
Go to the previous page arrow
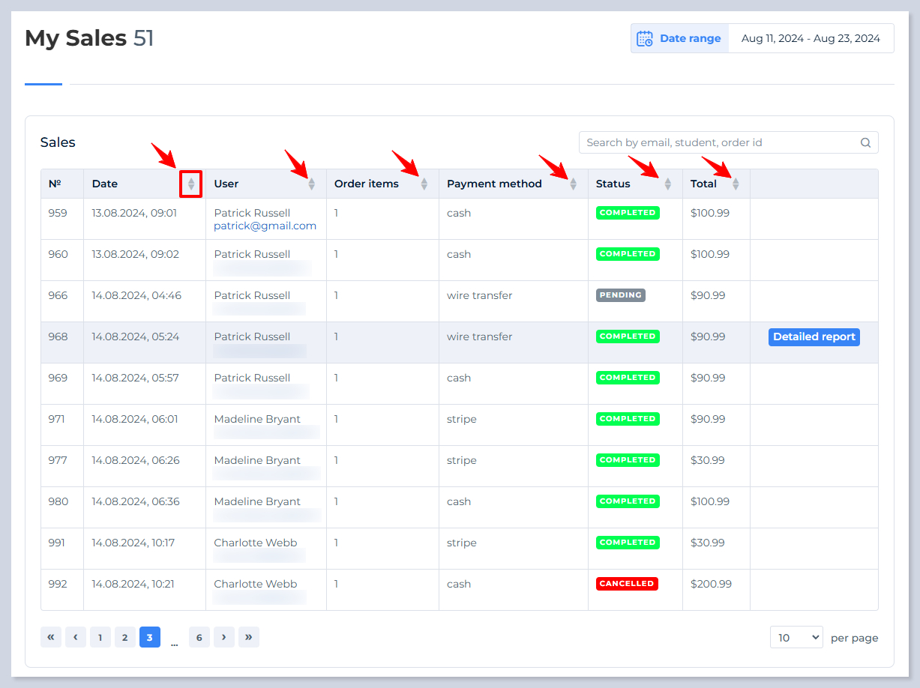click(75, 638)
